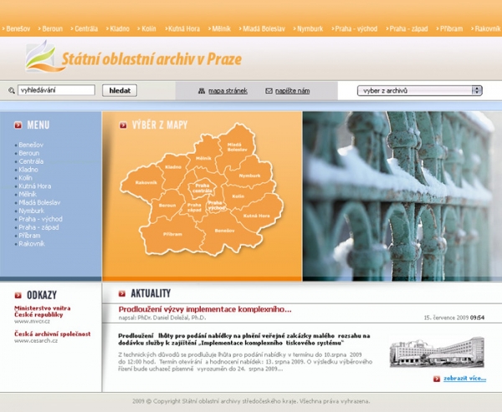502x412 pixels.
Task: Open Mladá Boleslav in left MENU list
Action: click(39, 202)
